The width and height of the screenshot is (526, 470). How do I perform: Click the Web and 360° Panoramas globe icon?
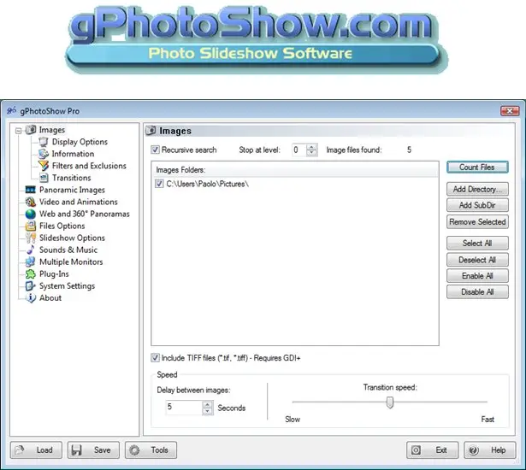click(x=31, y=214)
